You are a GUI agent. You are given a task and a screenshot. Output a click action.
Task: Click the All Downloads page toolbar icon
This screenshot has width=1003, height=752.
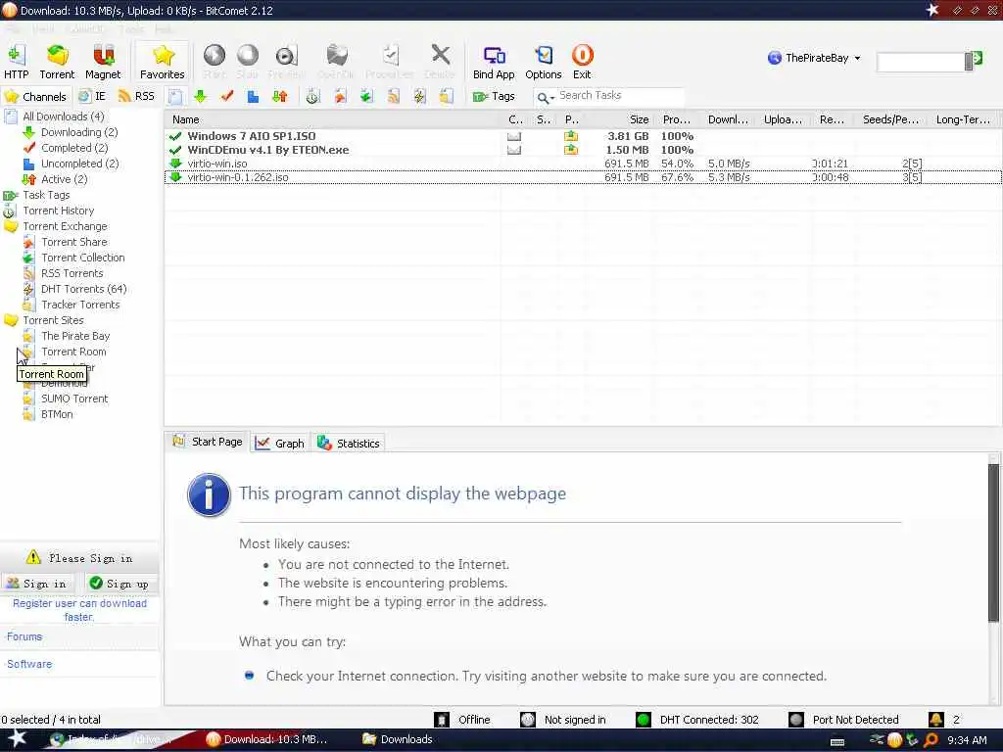click(x=174, y=97)
